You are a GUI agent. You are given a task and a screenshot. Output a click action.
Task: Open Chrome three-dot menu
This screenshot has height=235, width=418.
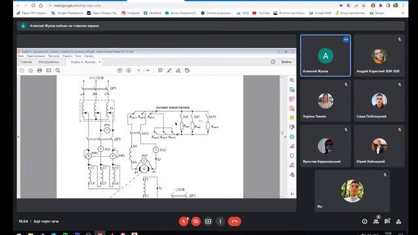coord(404,5)
